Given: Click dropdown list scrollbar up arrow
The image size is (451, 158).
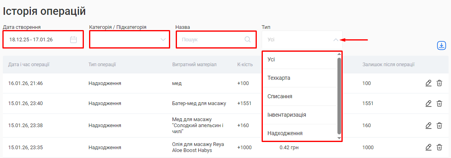Looking at the screenshot, I should 339,54.
